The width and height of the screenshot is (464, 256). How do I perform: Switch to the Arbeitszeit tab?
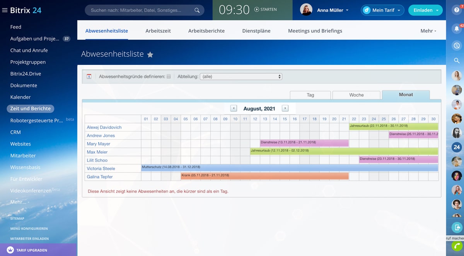pyautogui.click(x=158, y=31)
